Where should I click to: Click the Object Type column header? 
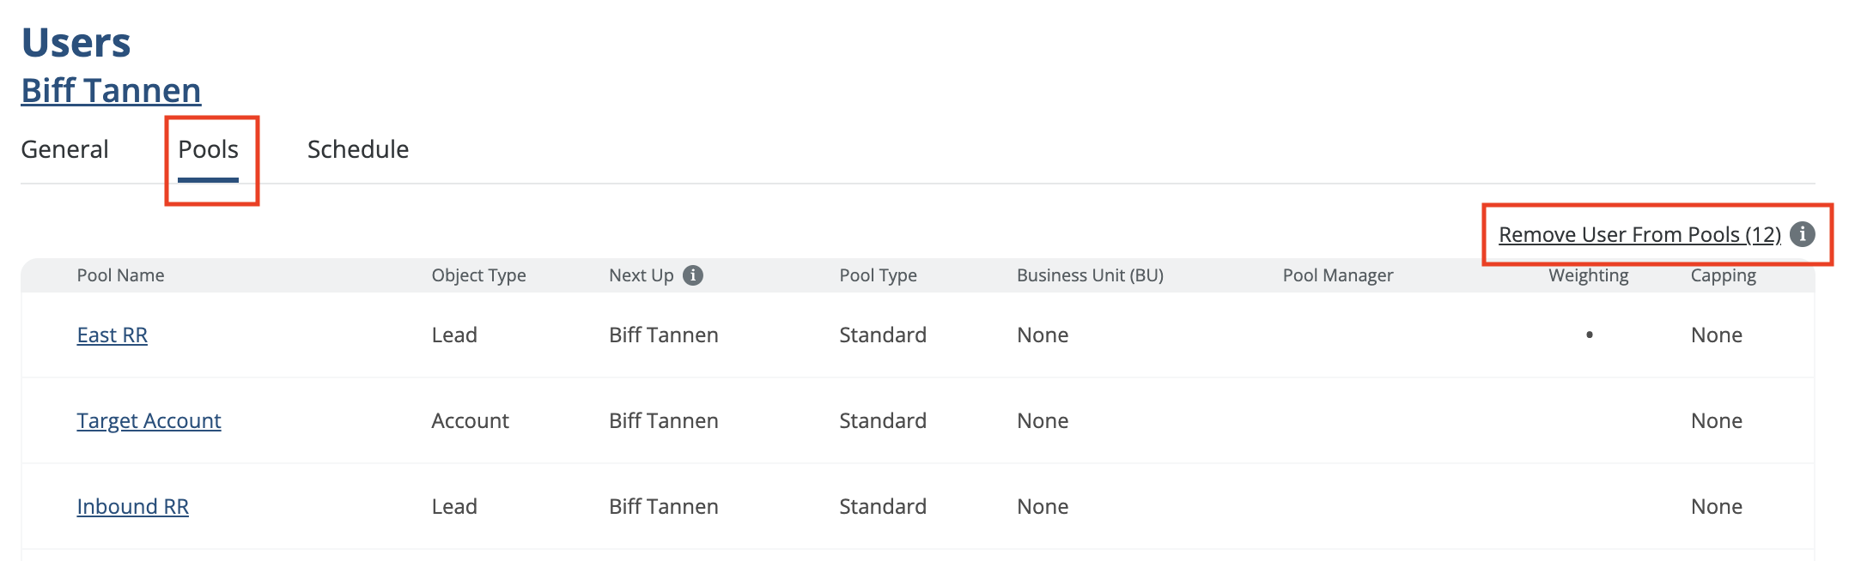(x=478, y=275)
